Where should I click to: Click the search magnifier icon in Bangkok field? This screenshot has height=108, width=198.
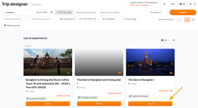point(5,12)
